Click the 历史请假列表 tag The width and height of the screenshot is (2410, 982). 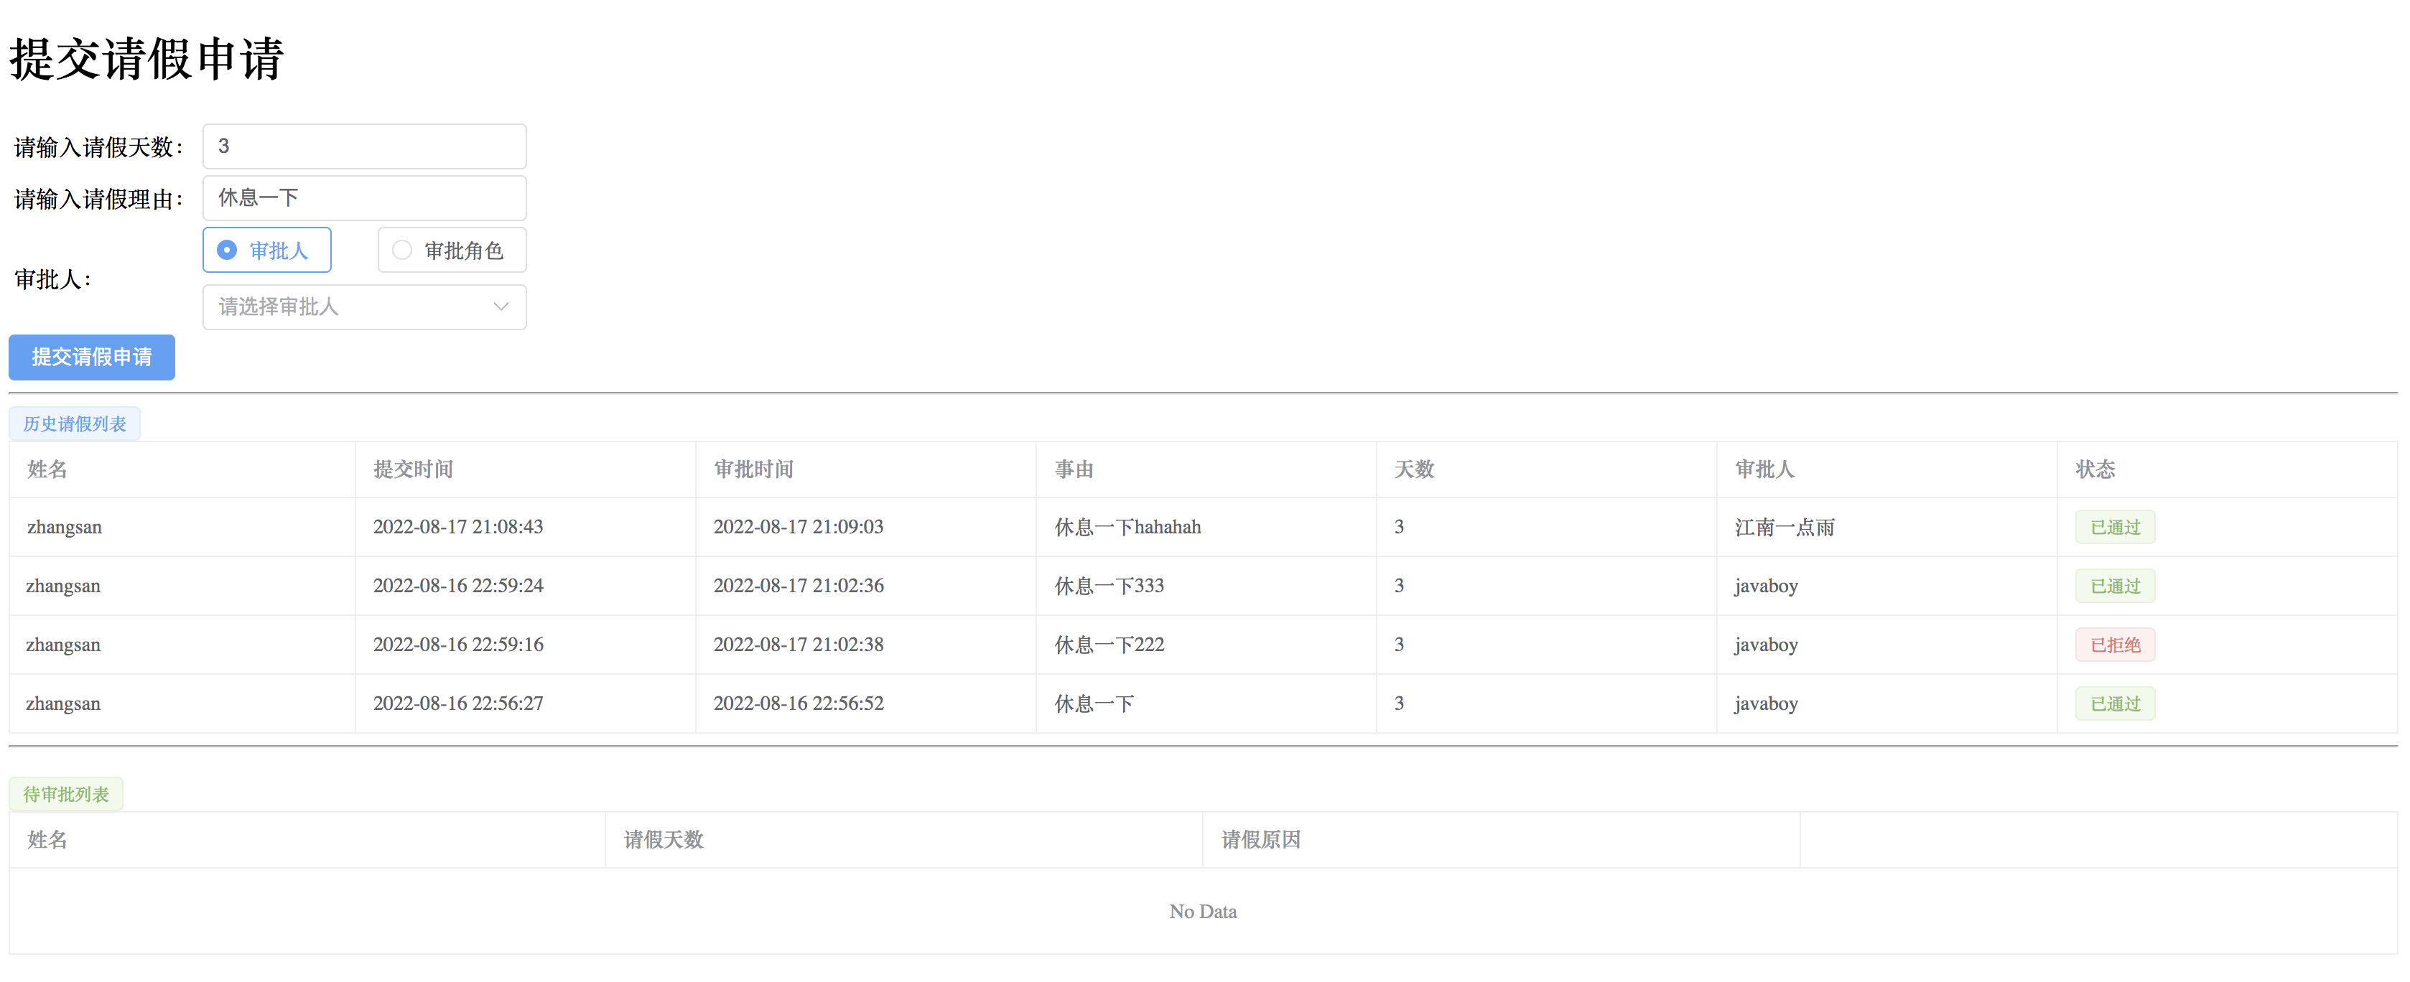pos(75,424)
